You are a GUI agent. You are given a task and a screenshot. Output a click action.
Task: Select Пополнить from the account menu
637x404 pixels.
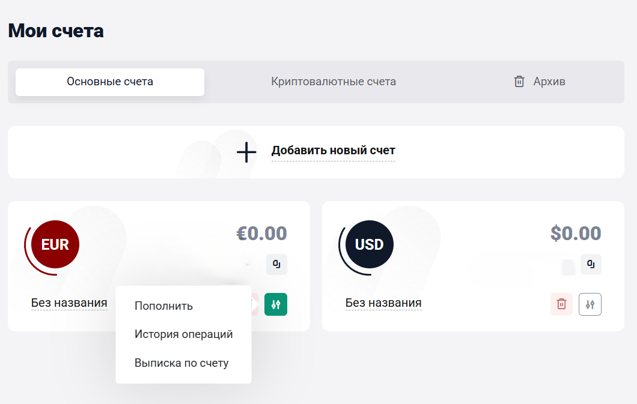coord(163,306)
